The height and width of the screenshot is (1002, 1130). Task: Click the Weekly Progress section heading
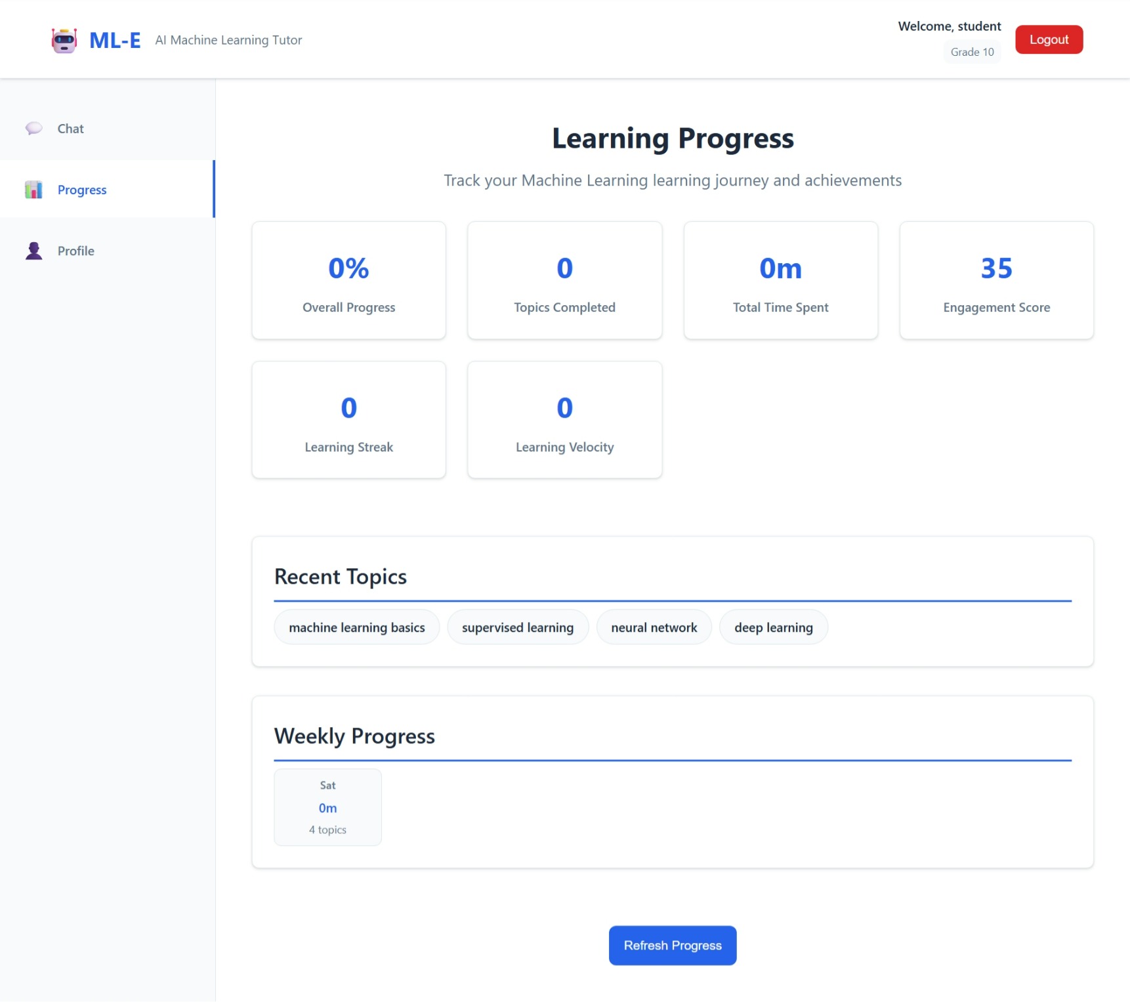[x=354, y=736]
